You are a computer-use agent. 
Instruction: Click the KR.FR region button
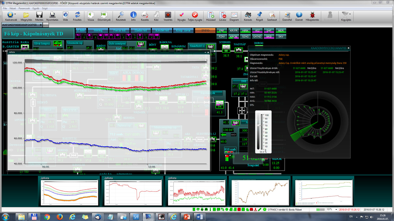tap(234, 30)
